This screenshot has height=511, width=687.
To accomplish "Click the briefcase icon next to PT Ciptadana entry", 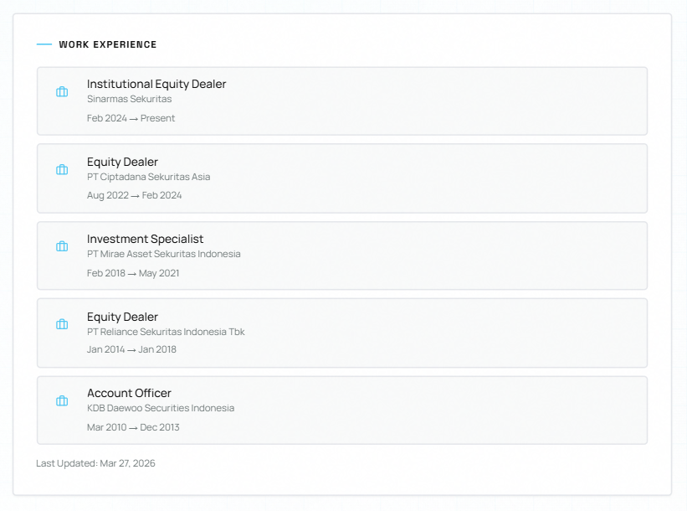I will tap(62, 169).
